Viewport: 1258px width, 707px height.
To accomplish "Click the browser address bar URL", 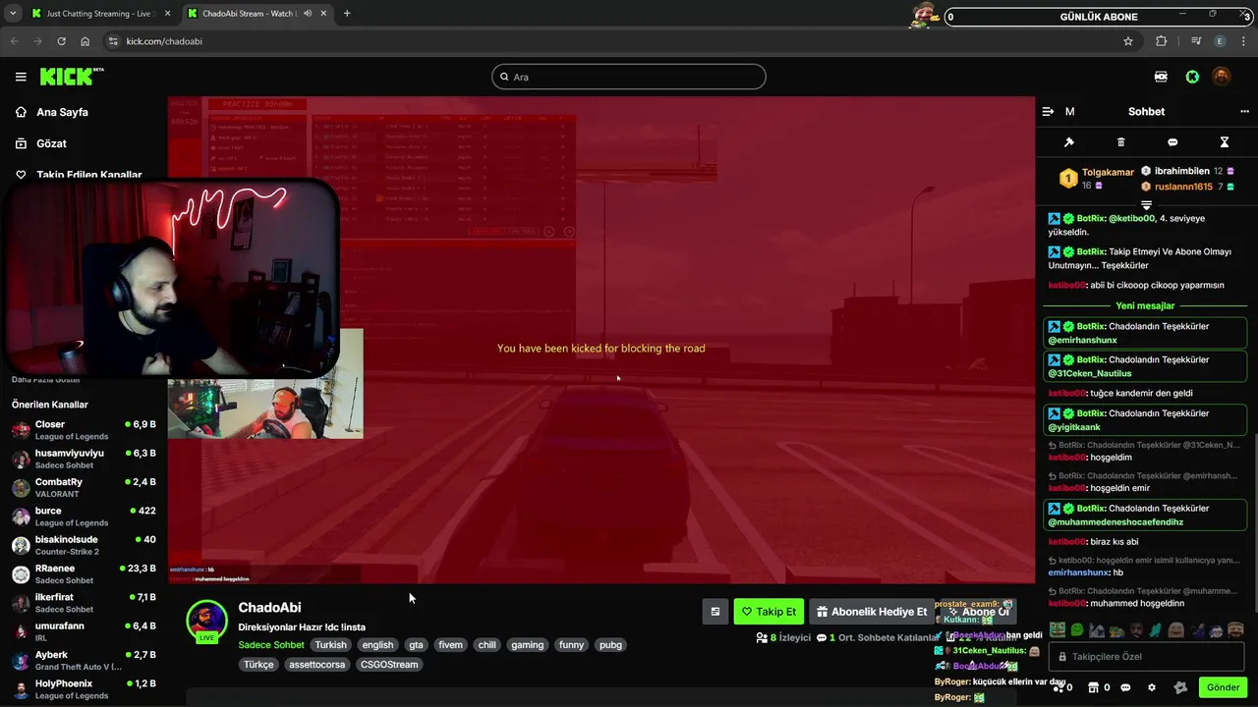I will (164, 41).
